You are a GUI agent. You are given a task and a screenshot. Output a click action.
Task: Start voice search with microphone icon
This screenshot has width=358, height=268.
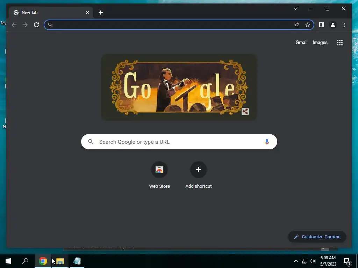coord(267,142)
